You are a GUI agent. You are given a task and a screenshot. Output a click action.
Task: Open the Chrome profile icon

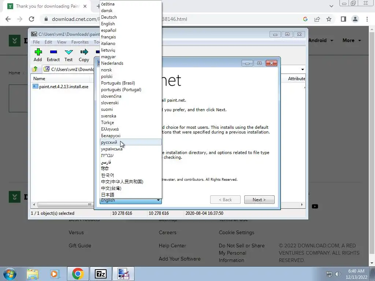pyautogui.click(x=355, y=19)
